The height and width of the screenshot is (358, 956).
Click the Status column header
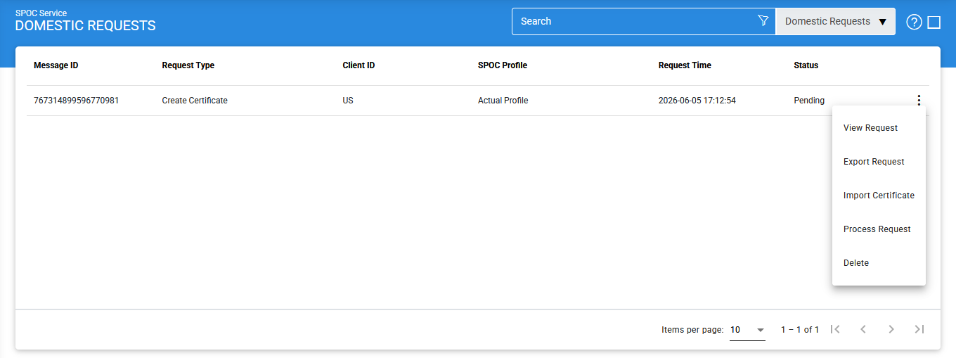click(806, 65)
